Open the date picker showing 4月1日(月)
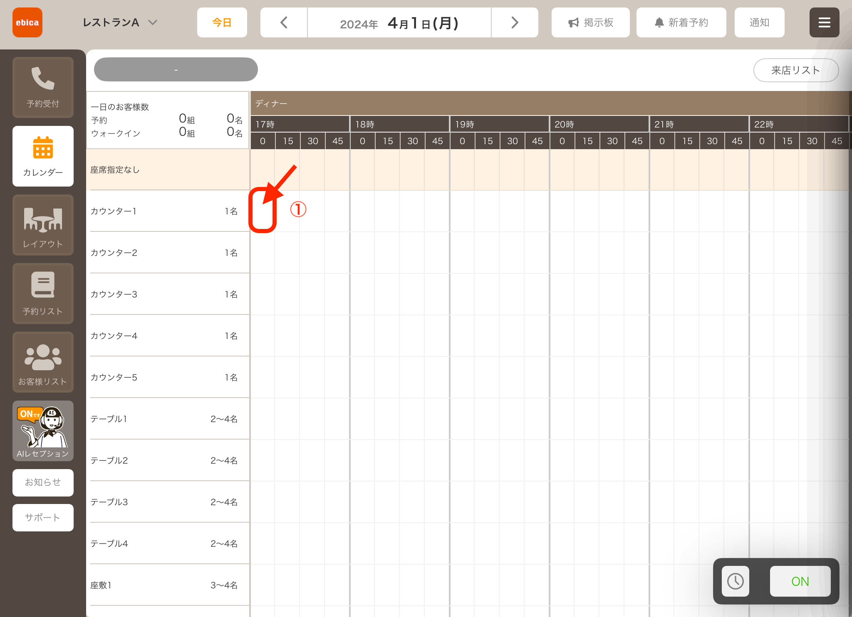The image size is (852, 617). point(399,22)
